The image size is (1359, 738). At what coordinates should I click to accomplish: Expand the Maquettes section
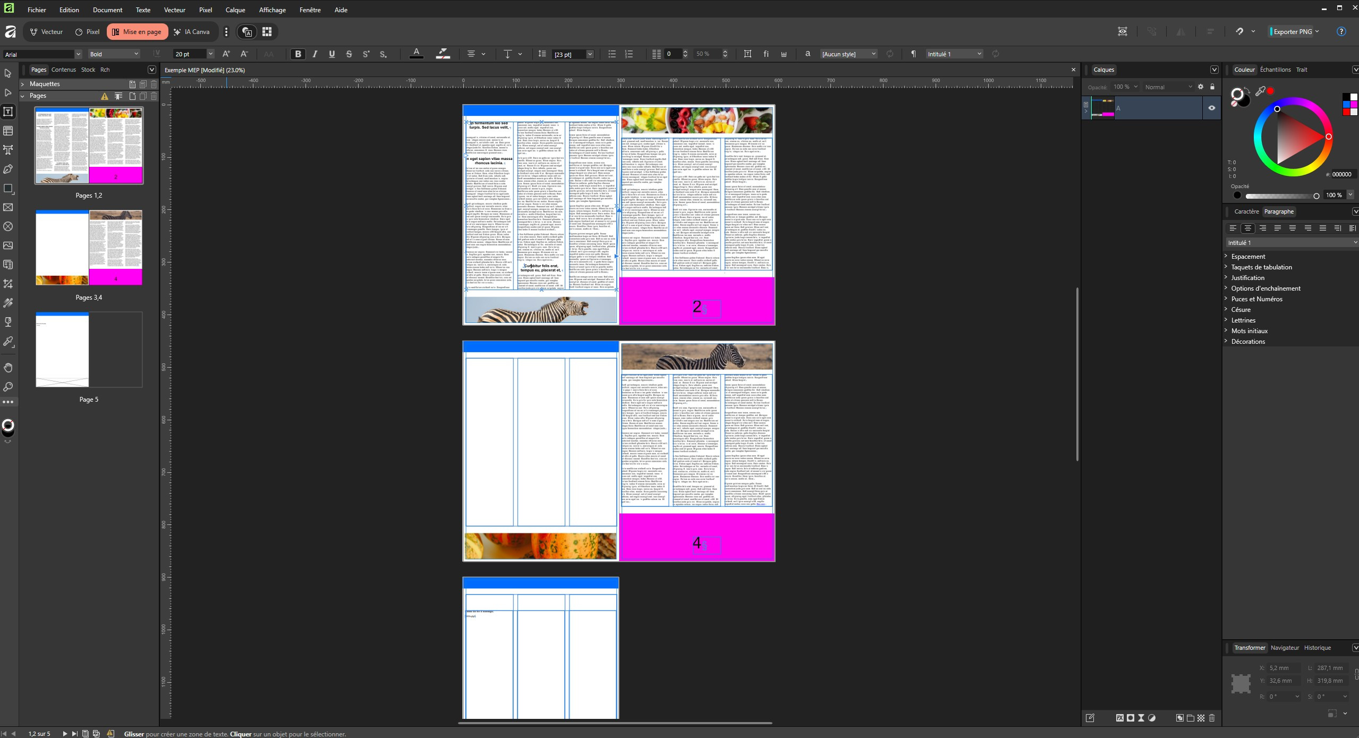click(23, 84)
